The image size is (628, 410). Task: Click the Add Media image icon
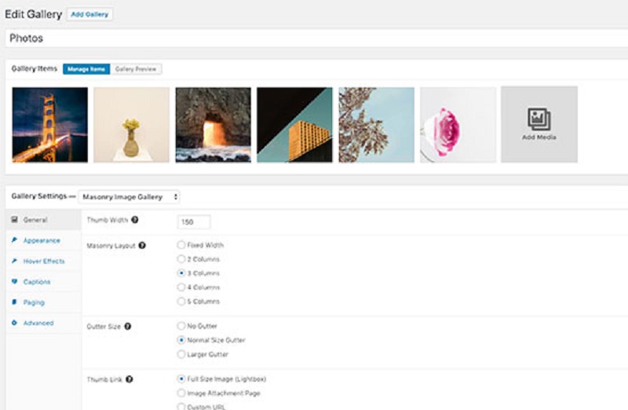(x=539, y=119)
